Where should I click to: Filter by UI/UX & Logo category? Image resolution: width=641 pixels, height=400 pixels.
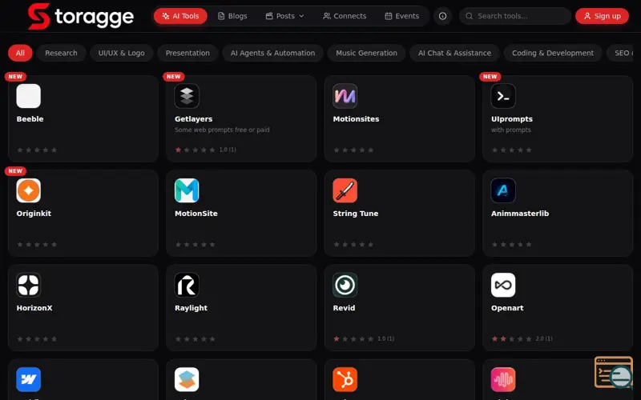tap(122, 53)
